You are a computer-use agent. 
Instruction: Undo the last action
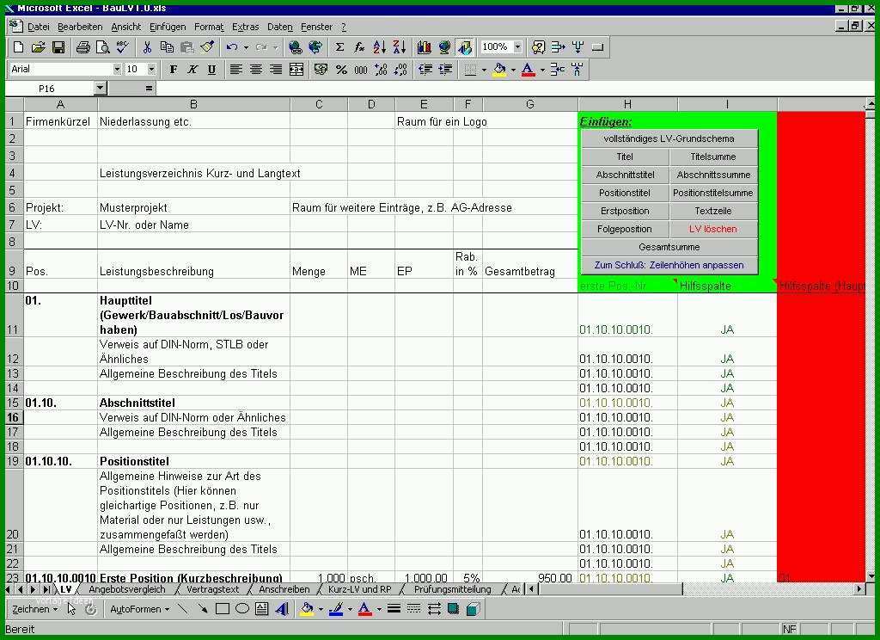232,47
